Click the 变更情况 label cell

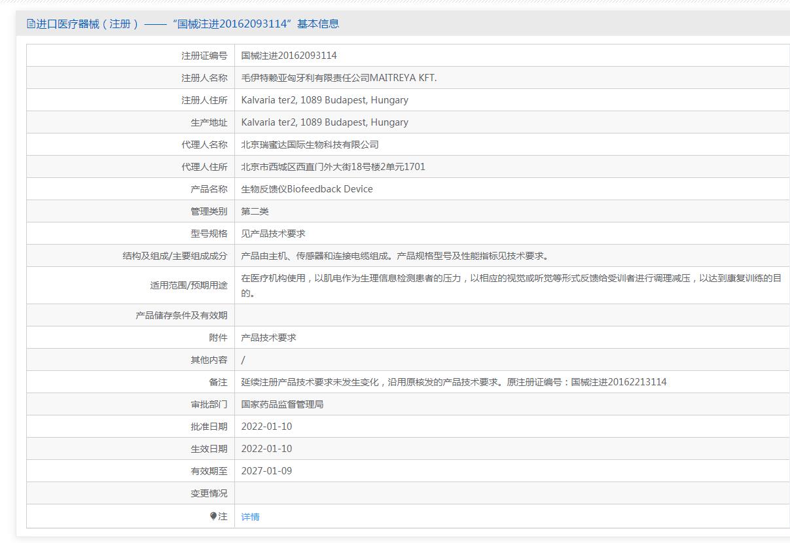tap(130, 493)
